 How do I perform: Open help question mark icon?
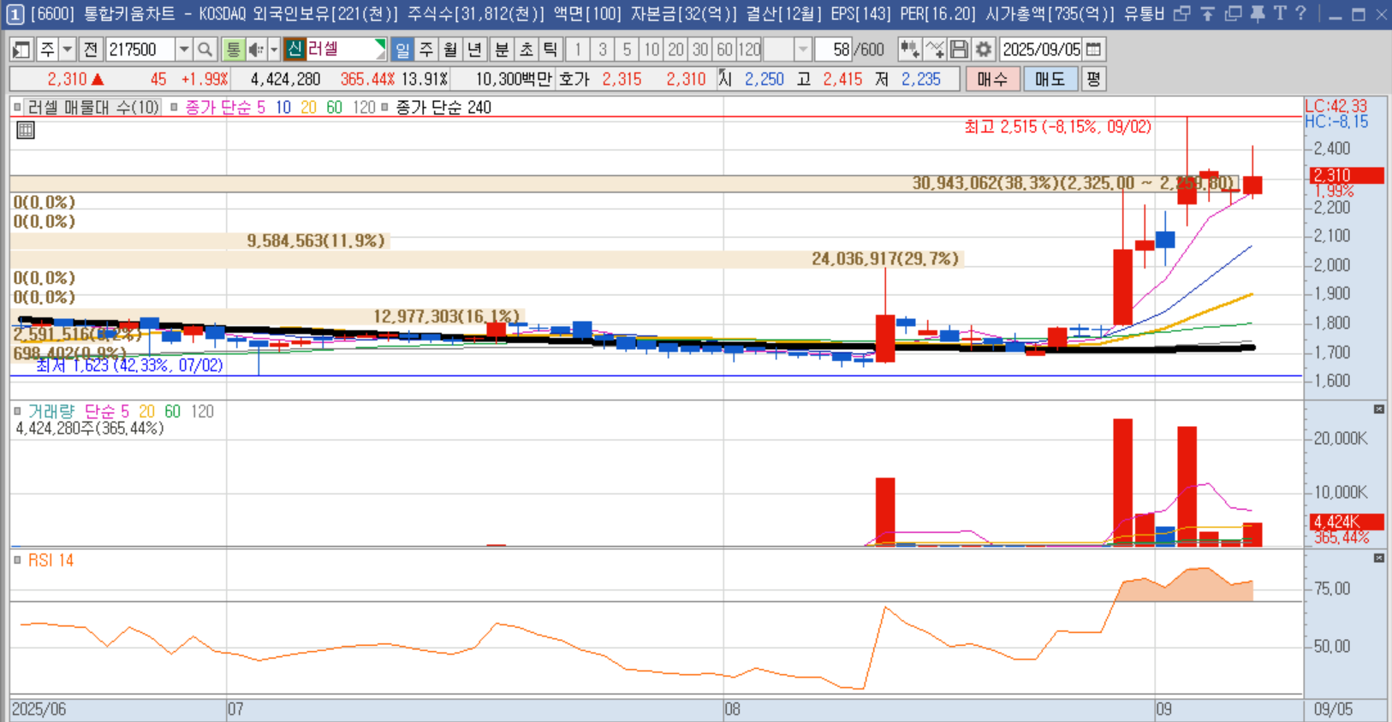pyautogui.click(x=1300, y=14)
